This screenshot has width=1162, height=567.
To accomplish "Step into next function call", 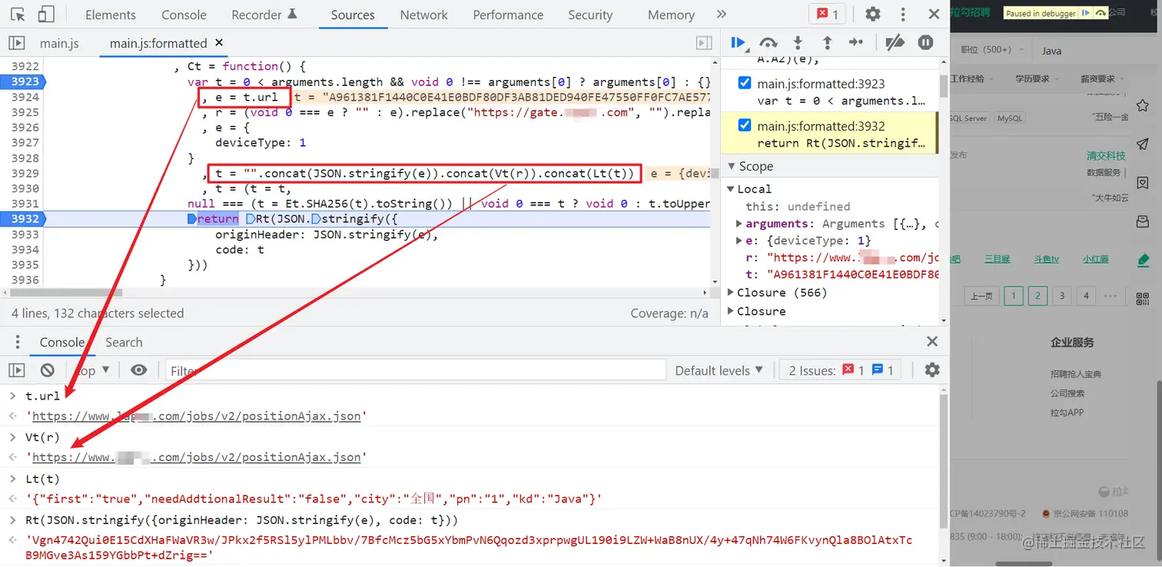I will point(798,43).
